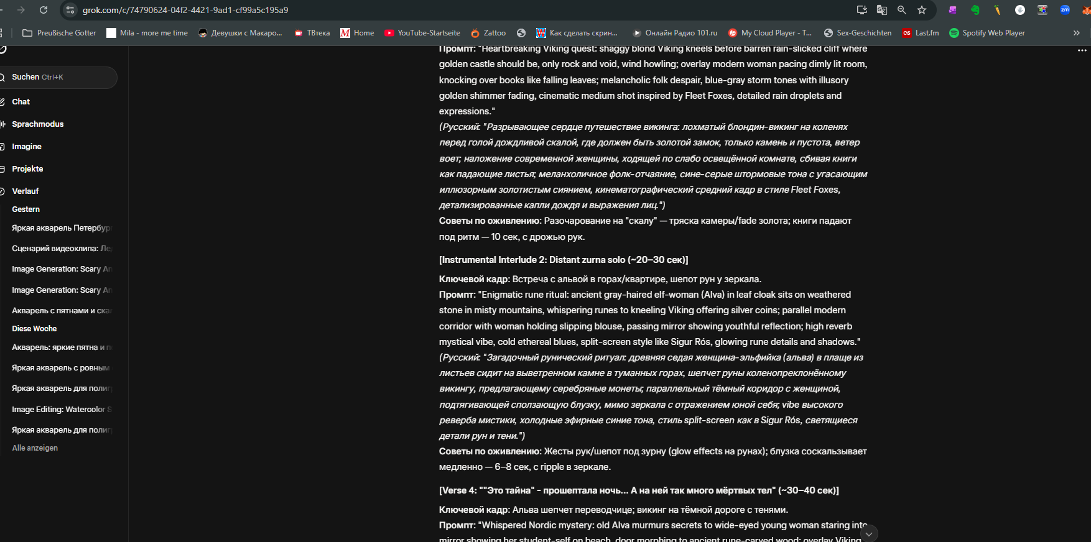The image size is (1091, 542).
Task: Open the Яркая акварель с ровным chat
Action: coord(62,368)
